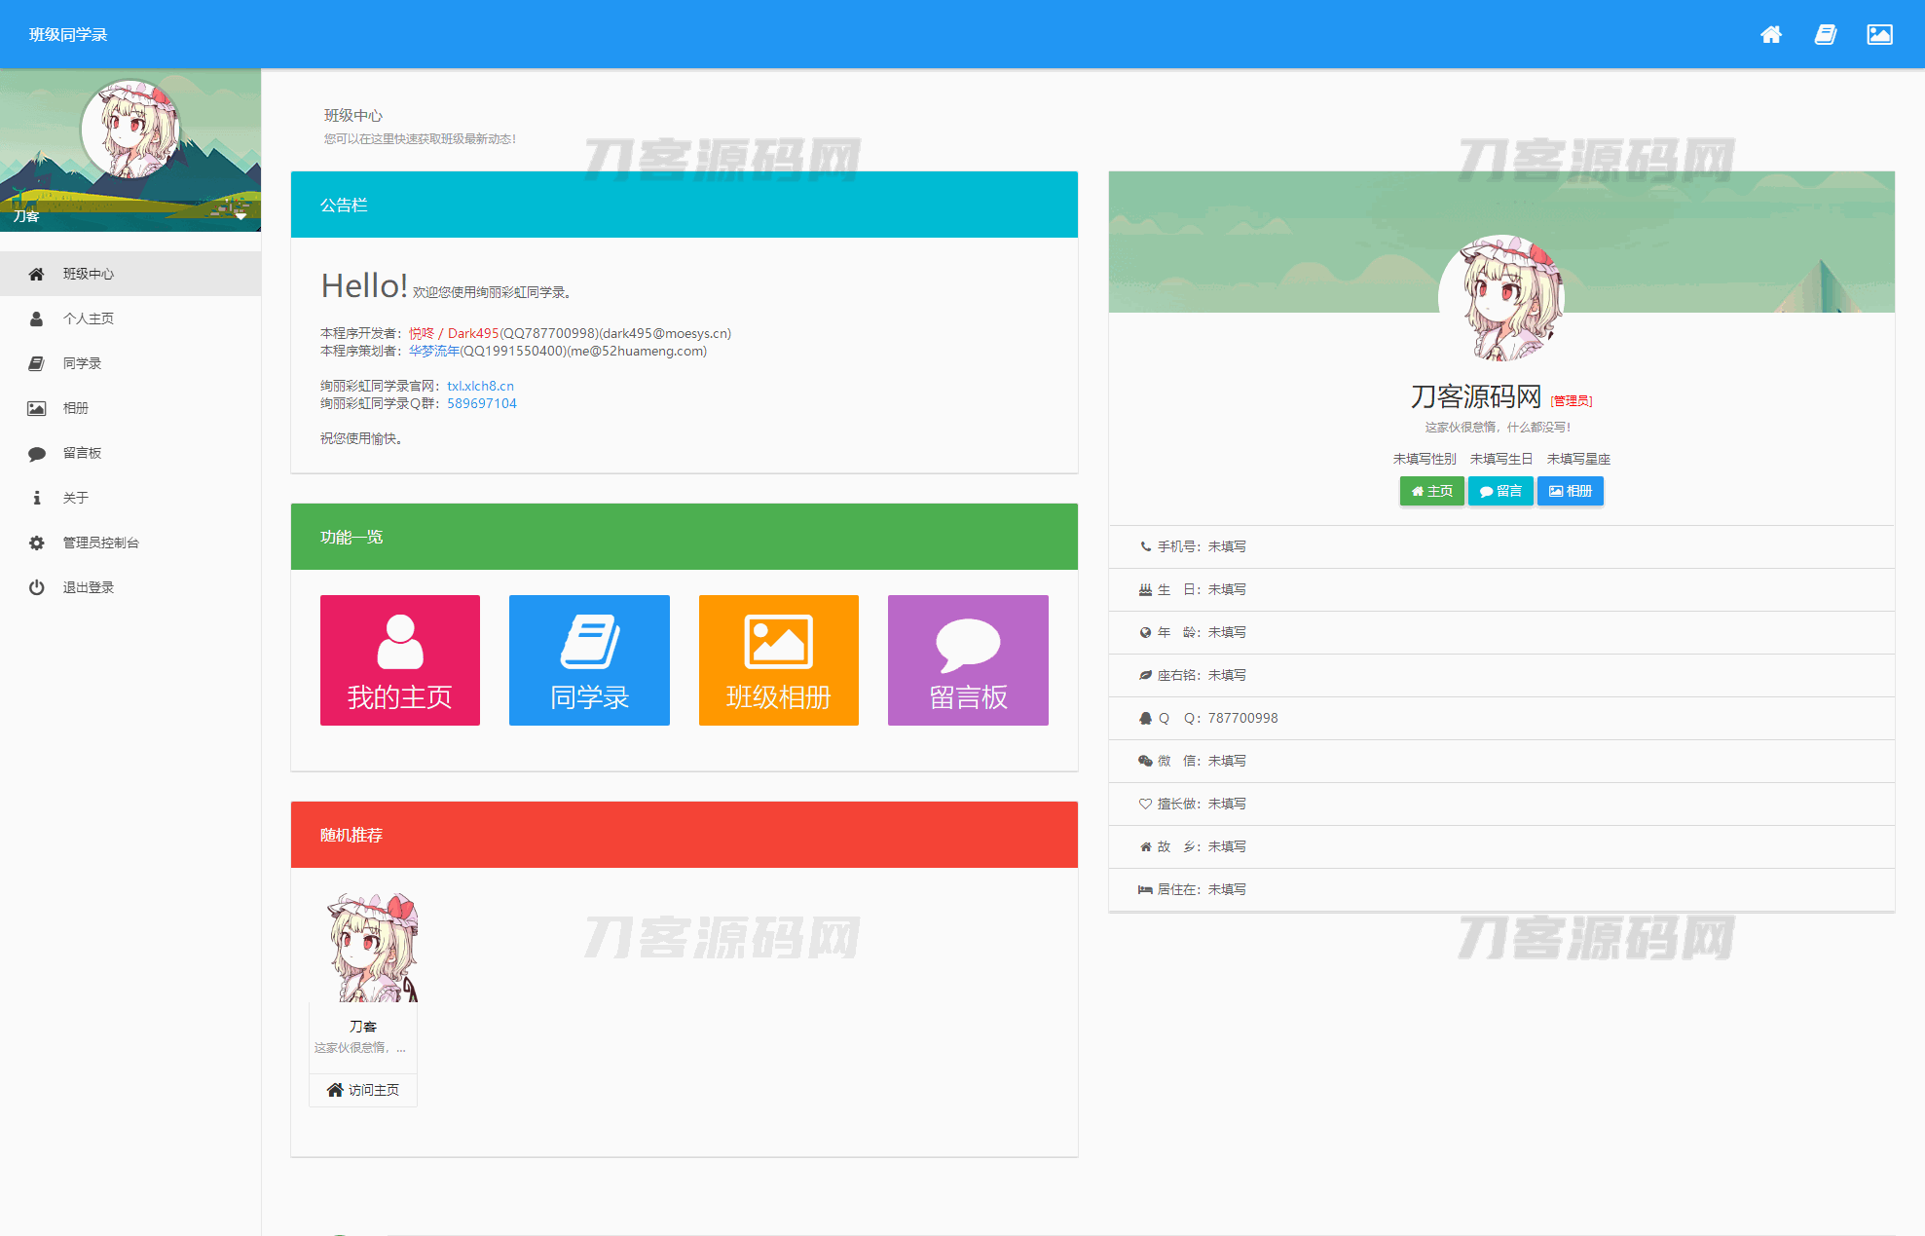Image resolution: width=1925 pixels, height=1236 pixels.
Task: Click the orange 班级相册 tile
Action: [779, 660]
